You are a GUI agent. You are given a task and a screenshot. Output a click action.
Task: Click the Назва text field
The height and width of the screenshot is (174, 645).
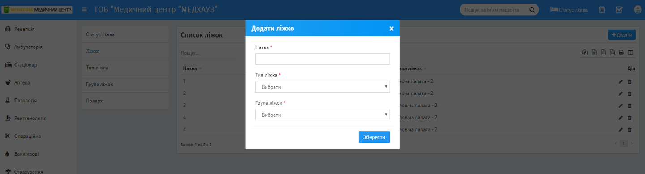(x=322, y=59)
